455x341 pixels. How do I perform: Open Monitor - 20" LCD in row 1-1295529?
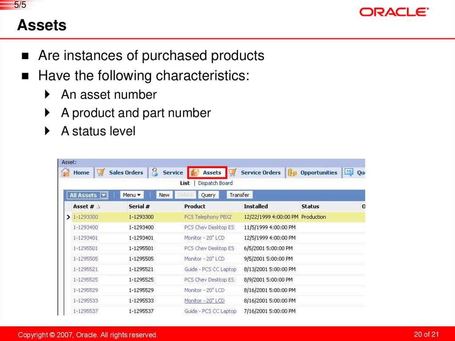(x=204, y=290)
